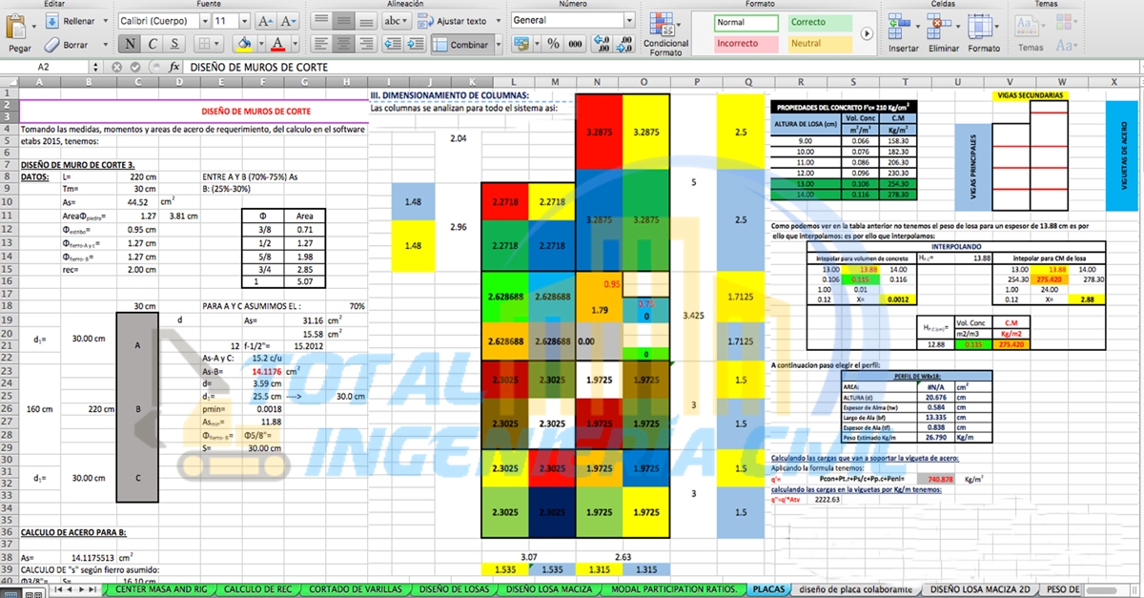Apply the red font color A
1144x598 pixels.
coord(277,44)
